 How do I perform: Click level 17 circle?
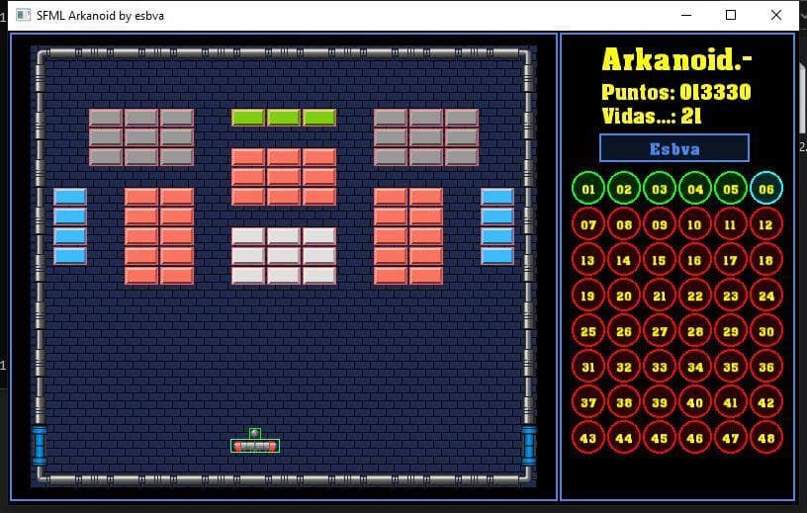pyautogui.click(x=730, y=260)
